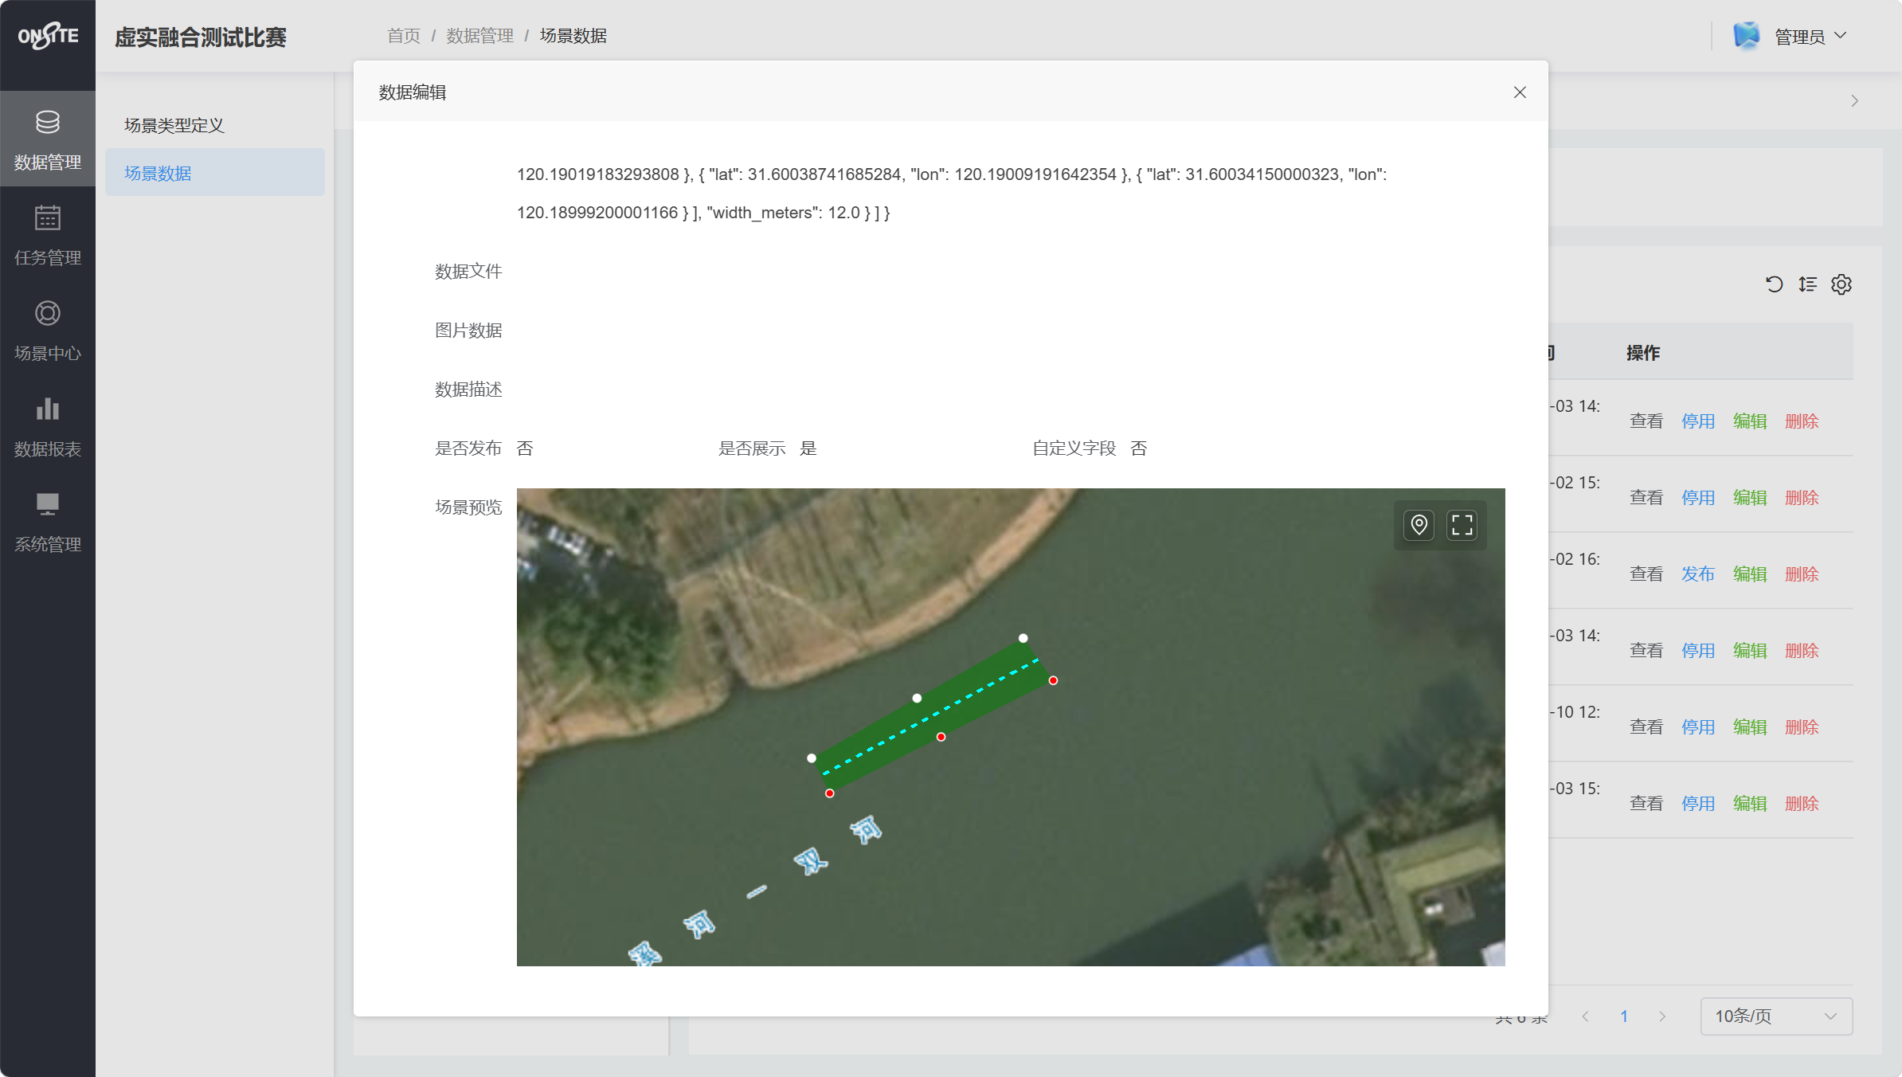Image resolution: width=1902 pixels, height=1077 pixels.
Task: Click the bottom-left white vertex on the map
Action: (x=812, y=758)
